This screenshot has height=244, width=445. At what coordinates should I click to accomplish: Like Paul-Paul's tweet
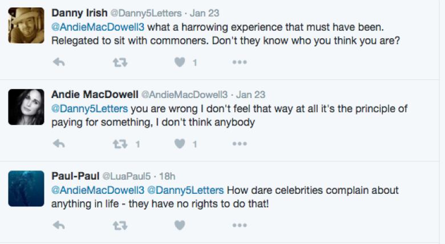180,225
